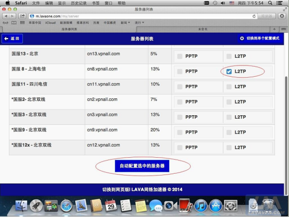
Task: Open Spotlight search magnifier
Action: coord(270,3)
